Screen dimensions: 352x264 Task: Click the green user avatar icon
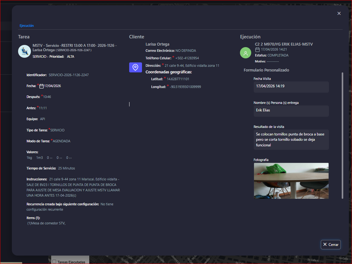tap(246, 52)
